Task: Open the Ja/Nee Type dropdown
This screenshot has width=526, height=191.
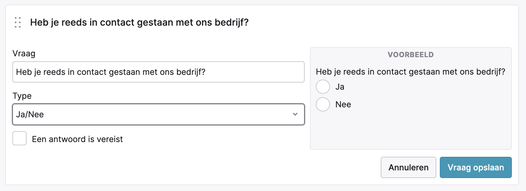Action: coord(158,114)
